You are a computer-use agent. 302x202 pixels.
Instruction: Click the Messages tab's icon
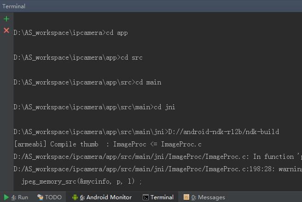click(x=186, y=197)
